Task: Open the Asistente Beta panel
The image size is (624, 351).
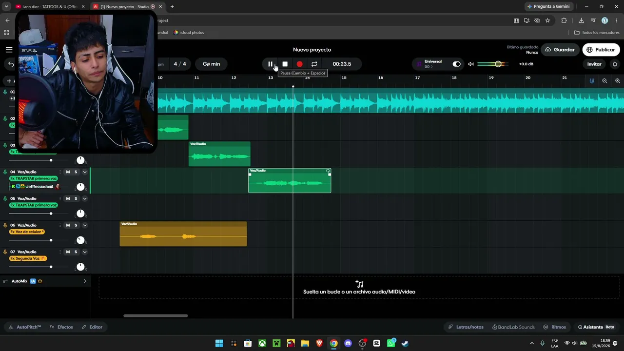Action: pyautogui.click(x=596, y=327)
